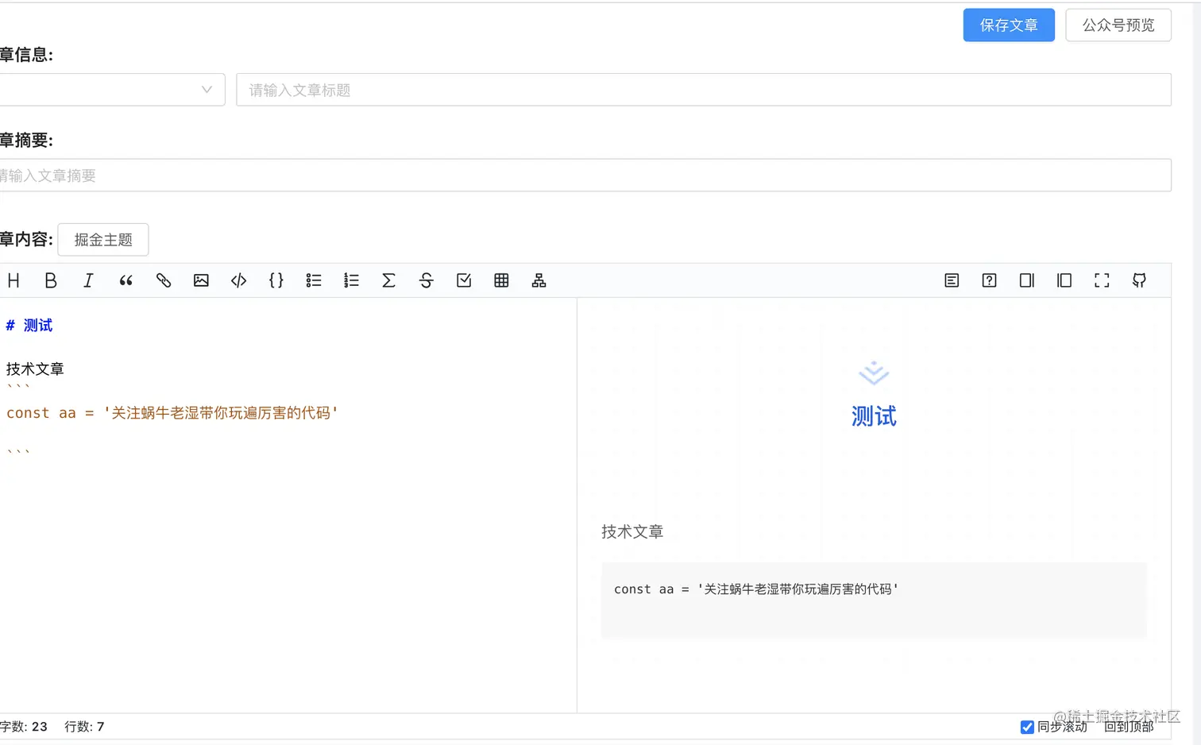
Task: Insert a blockquote
Action: tap(126, 280)
